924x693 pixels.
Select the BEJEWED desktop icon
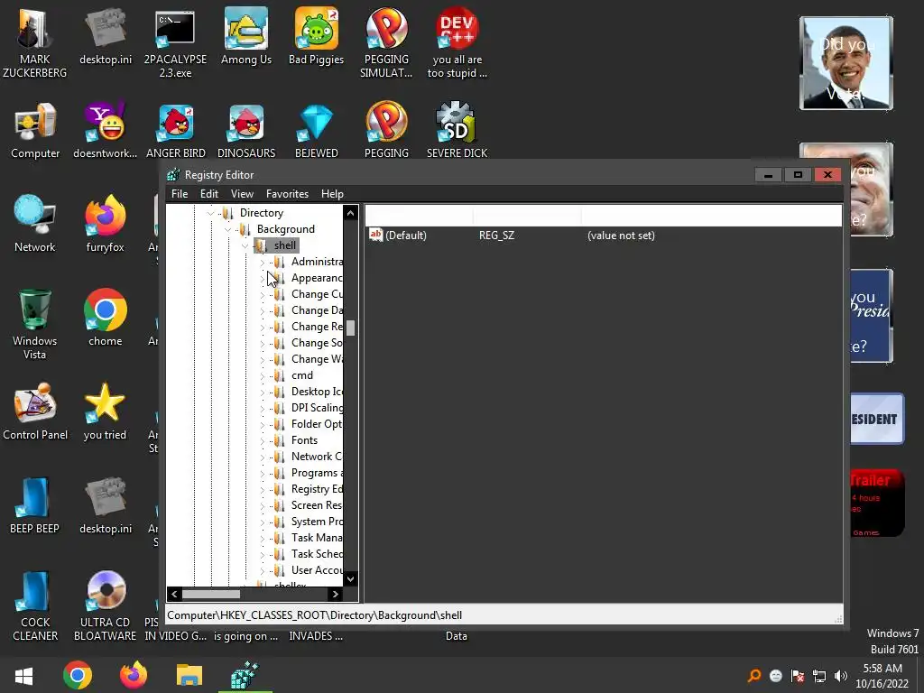[x=317, y=130]
